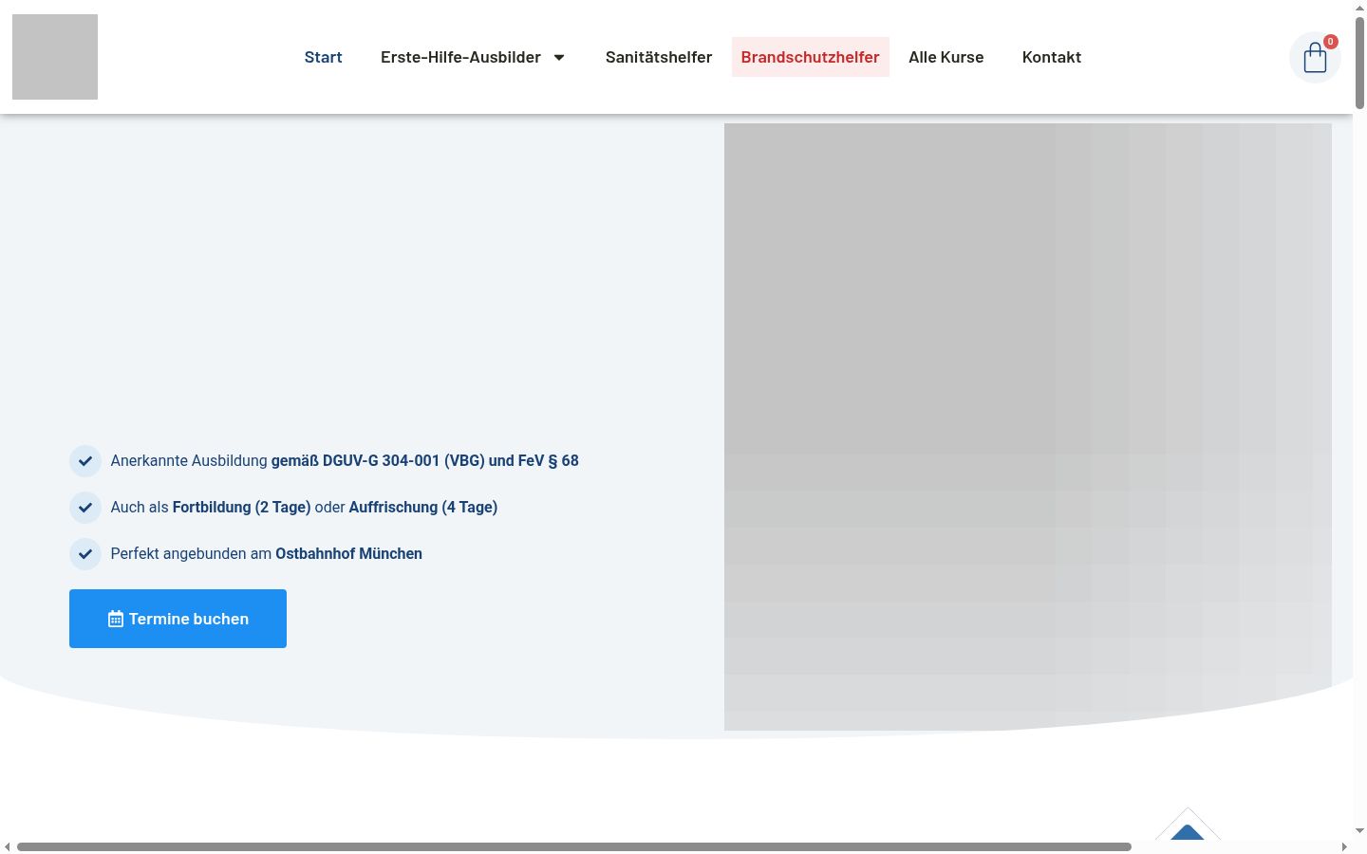Open the Erste-Hilfe-Ausbilder menu item
Viewport: 1367px width, 854px height.
pyautogui.click(x=460, y=57)
